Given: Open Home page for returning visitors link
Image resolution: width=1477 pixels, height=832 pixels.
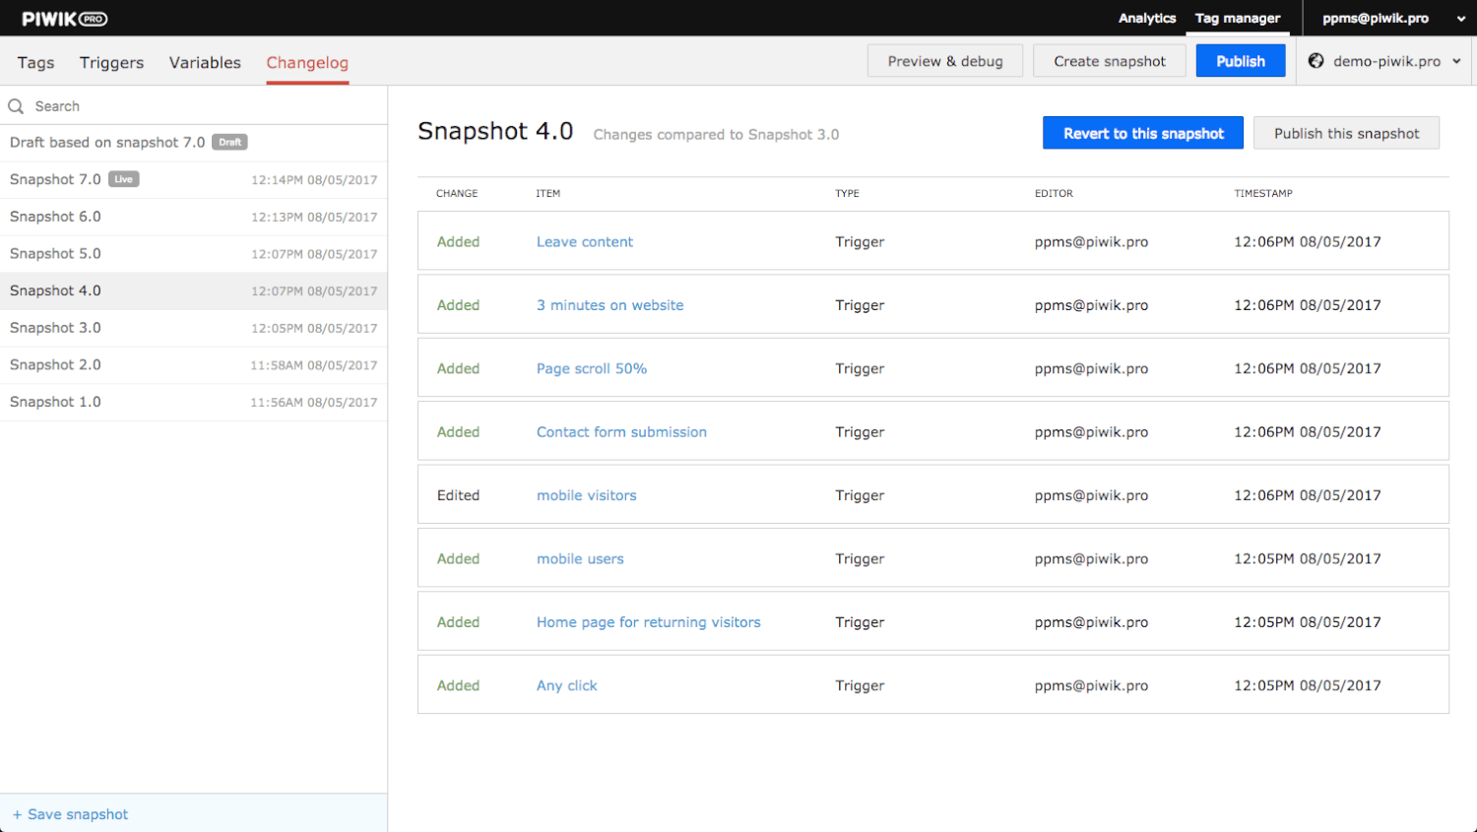Looking at the screenshot, I should pos(649,622).
